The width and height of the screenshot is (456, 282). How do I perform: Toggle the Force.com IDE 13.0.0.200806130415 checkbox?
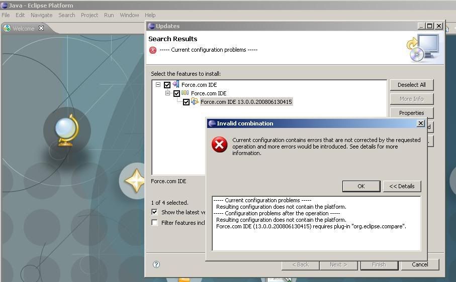[186, 102]
